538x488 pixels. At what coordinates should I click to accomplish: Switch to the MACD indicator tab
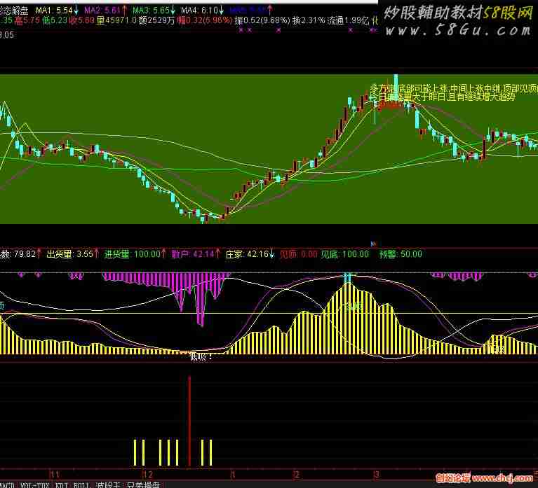pyautogui.click(x=7, y=483)
